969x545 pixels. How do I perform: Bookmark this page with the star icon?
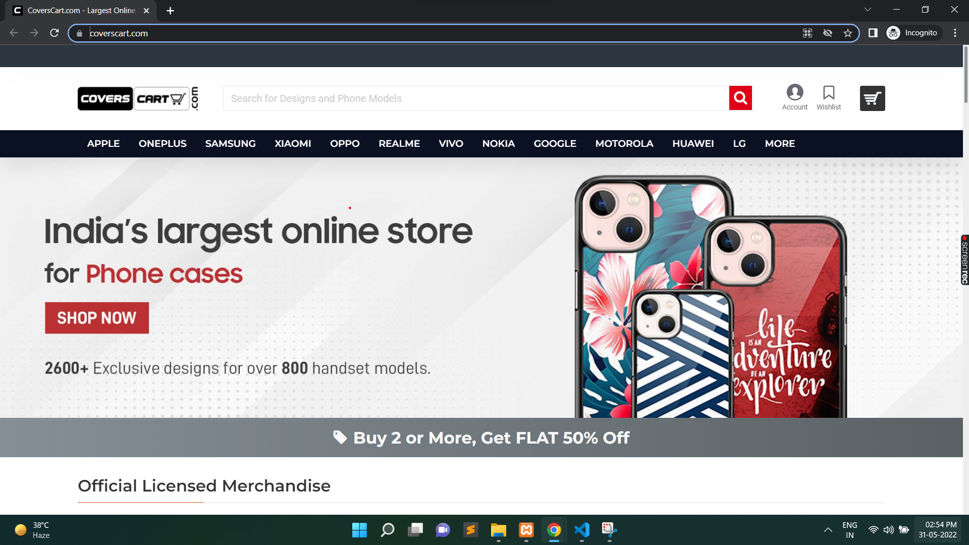pyautogui.click(x=848, y=33)
